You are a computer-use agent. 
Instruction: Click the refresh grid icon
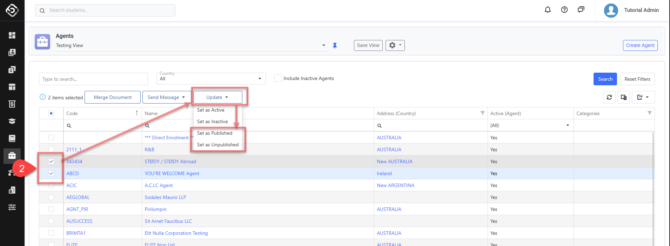coord(609,97)
